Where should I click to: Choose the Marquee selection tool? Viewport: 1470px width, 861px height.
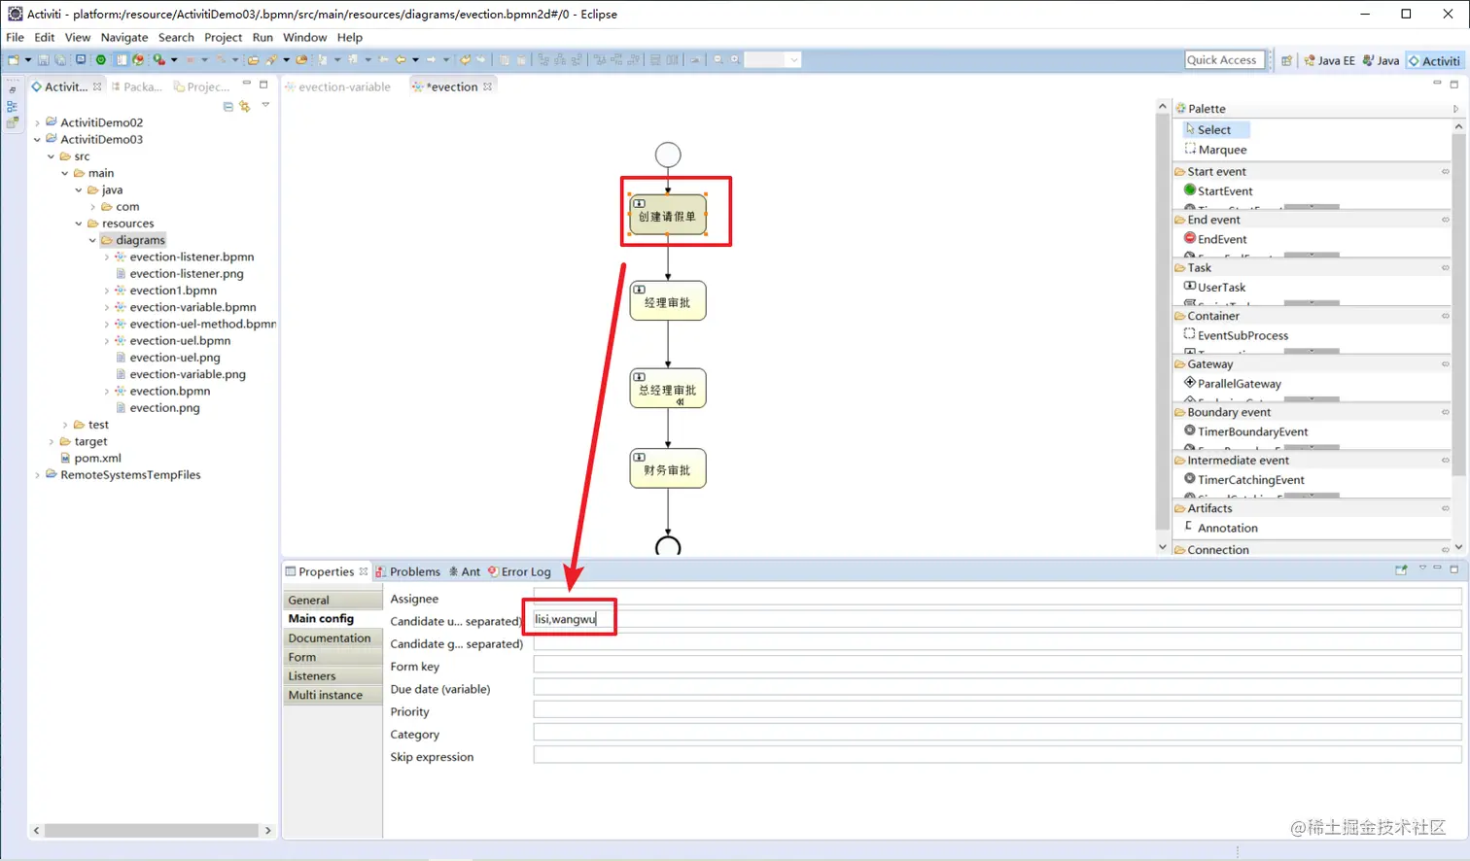pos(1215,150)
